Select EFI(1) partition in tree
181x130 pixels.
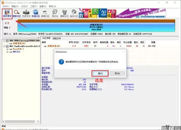pyautogui.click(x=16, y=52)
